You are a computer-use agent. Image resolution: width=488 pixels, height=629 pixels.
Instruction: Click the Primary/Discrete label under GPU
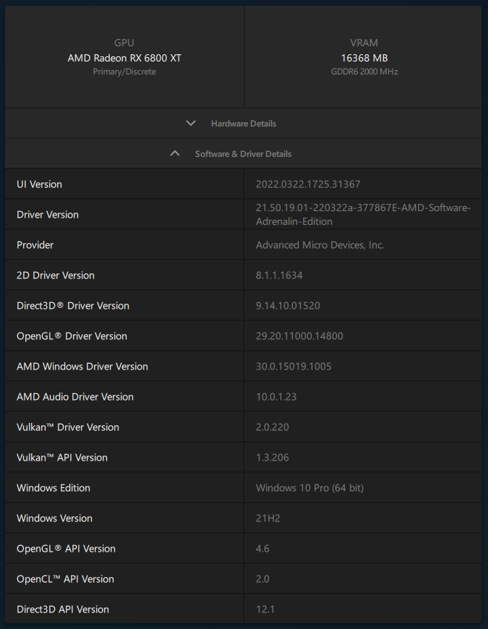point(124,72)
